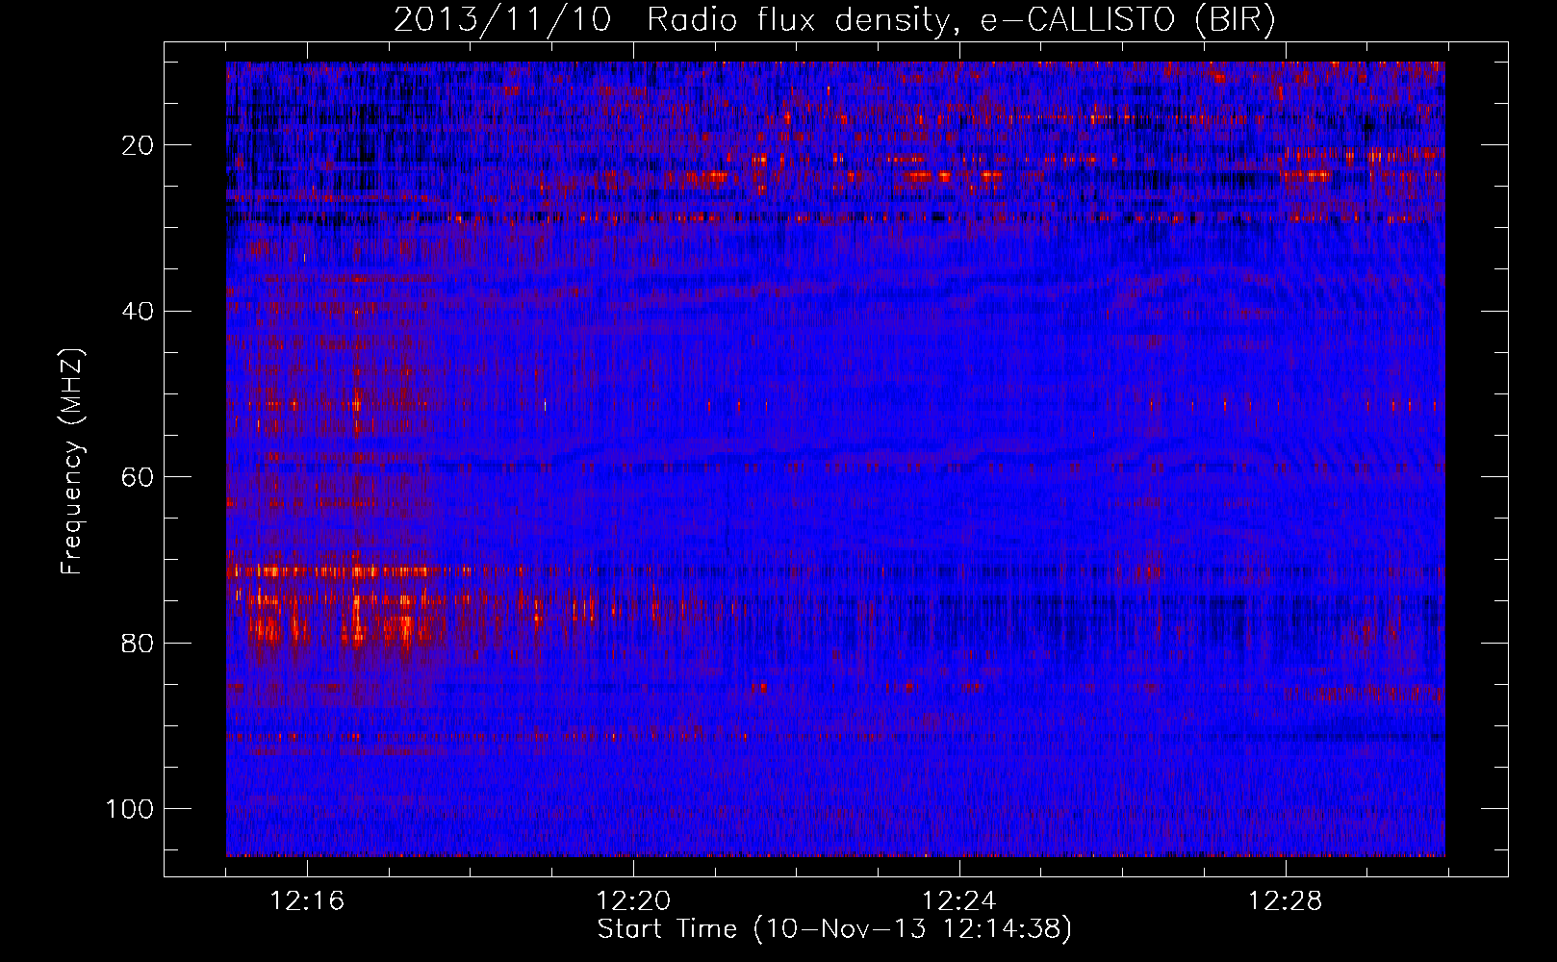Viewport: 1557px width, 962px height.
Task: Click the 60 frequency tick label
Action: coord(139,477)
